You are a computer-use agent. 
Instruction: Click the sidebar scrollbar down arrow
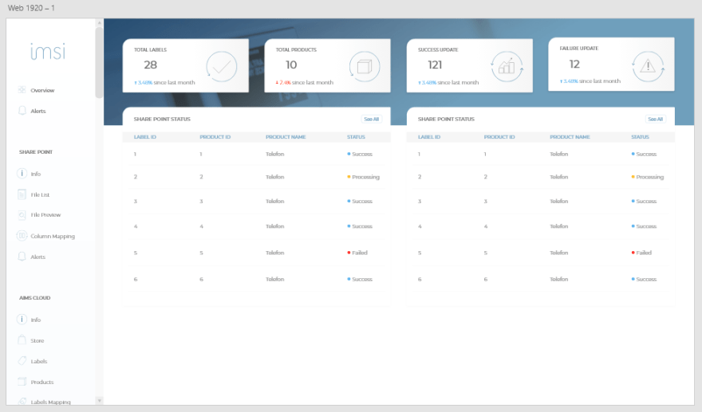point(99,399)
